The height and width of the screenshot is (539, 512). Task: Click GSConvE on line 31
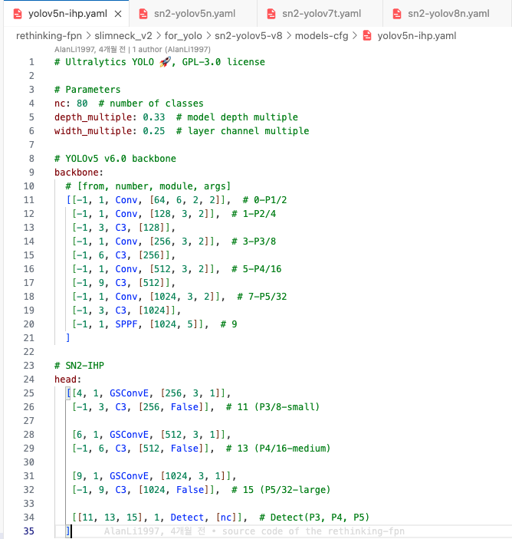(130, 476)
